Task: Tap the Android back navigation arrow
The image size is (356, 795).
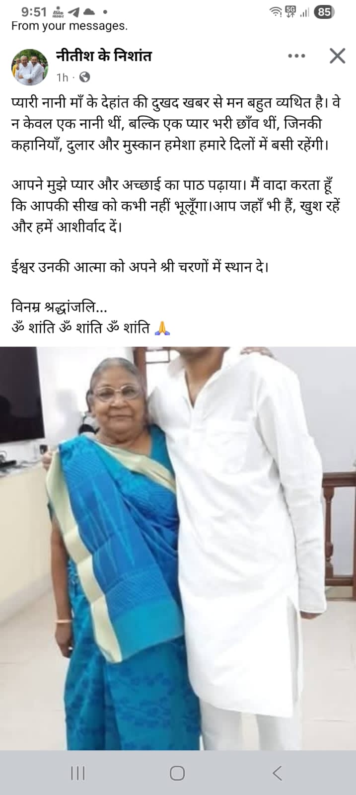Action: pos(277,773)
